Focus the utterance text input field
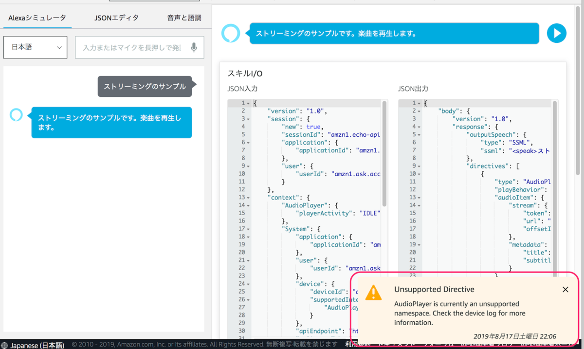This screenshot has height=349, width=584. point(140,47)
